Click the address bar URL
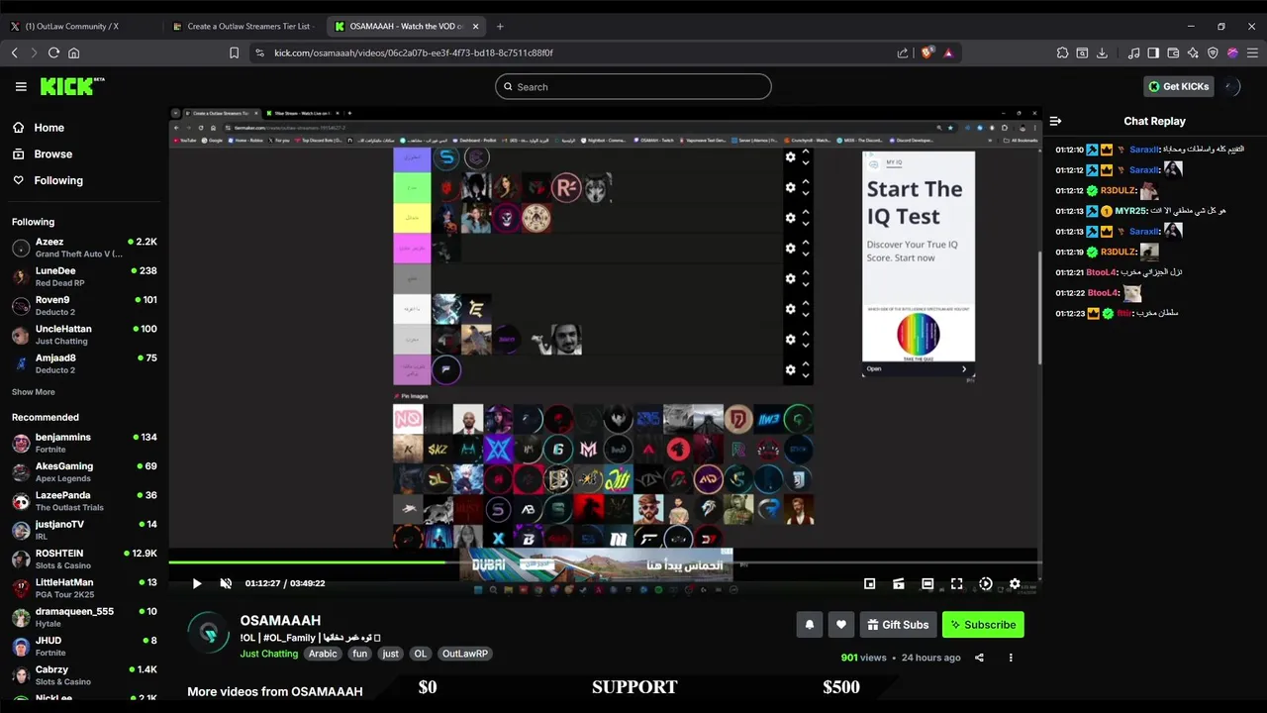This screenshot has height=713, width=1267. tap(414, 52)
